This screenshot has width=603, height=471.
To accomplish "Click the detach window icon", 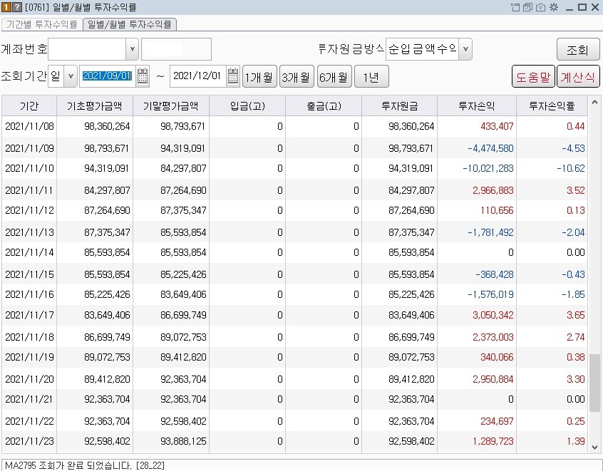I will click(515, 7).
